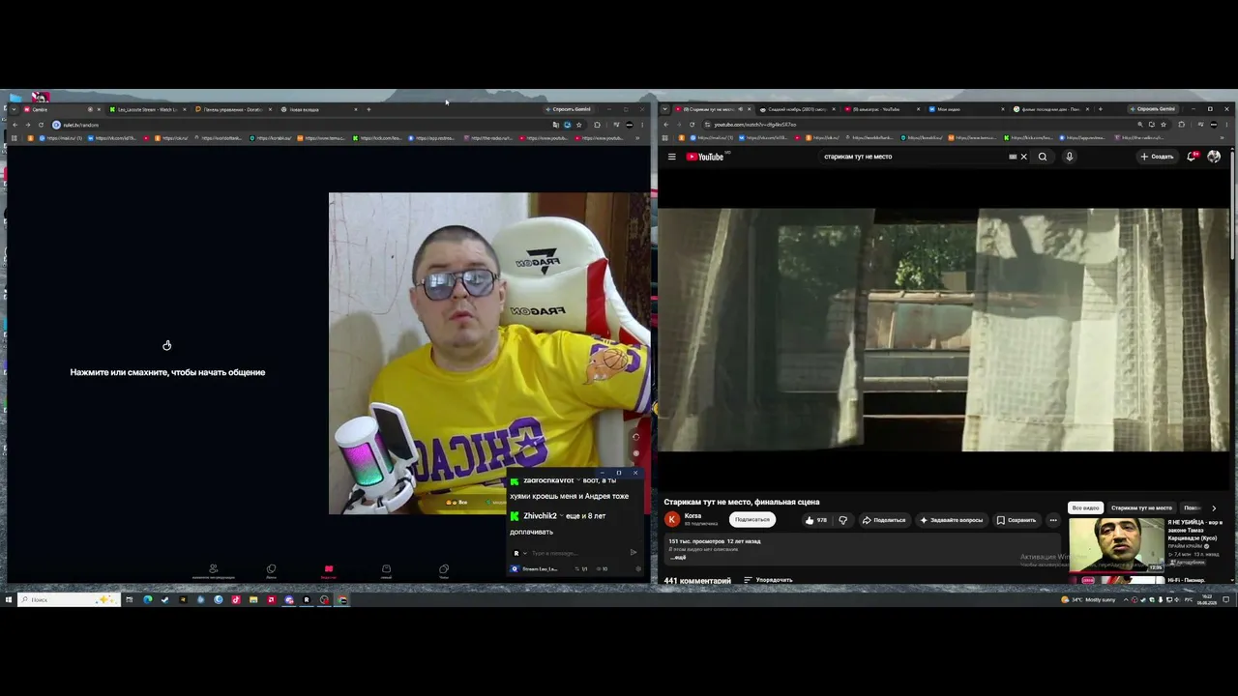The width and height of the screenshot is (1238, 696).
Task: Dislike the Стариков тут не место video
Action: [x=842, y=520]
